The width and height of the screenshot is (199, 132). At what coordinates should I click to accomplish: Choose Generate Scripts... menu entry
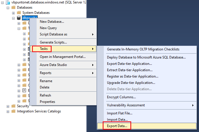[63, 42]
